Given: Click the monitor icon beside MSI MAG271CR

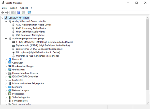Looking at the screenshot, I should pos(13,42).
